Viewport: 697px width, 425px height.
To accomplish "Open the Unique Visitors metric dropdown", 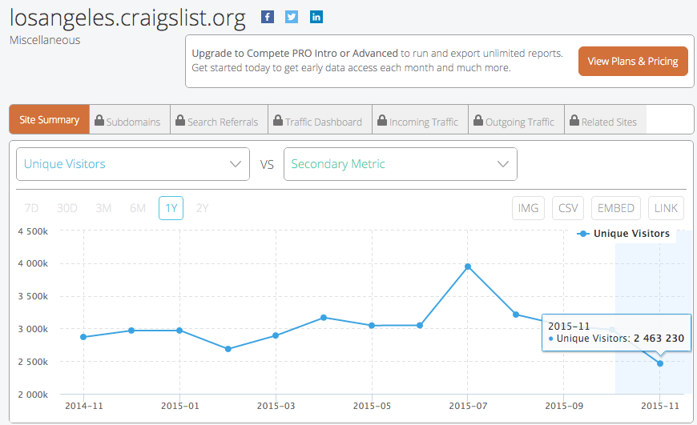I will [133, 164].
